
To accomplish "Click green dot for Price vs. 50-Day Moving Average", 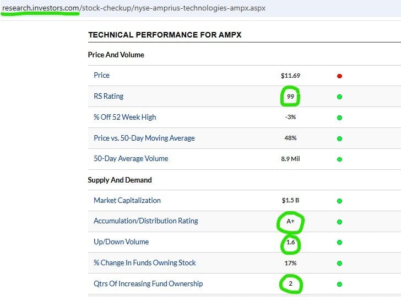I will [339, 138].
